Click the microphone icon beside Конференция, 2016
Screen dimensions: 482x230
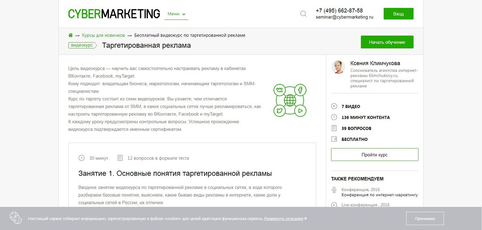tap(334, 190)
